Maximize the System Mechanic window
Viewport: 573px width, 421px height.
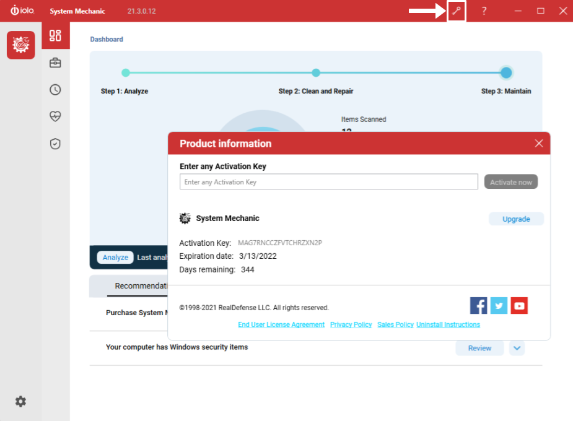[x=540, y=11]
